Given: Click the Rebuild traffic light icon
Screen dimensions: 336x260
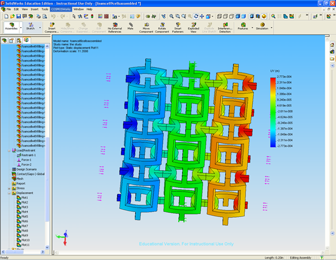Looking at the screenshot, I should 92,16.
